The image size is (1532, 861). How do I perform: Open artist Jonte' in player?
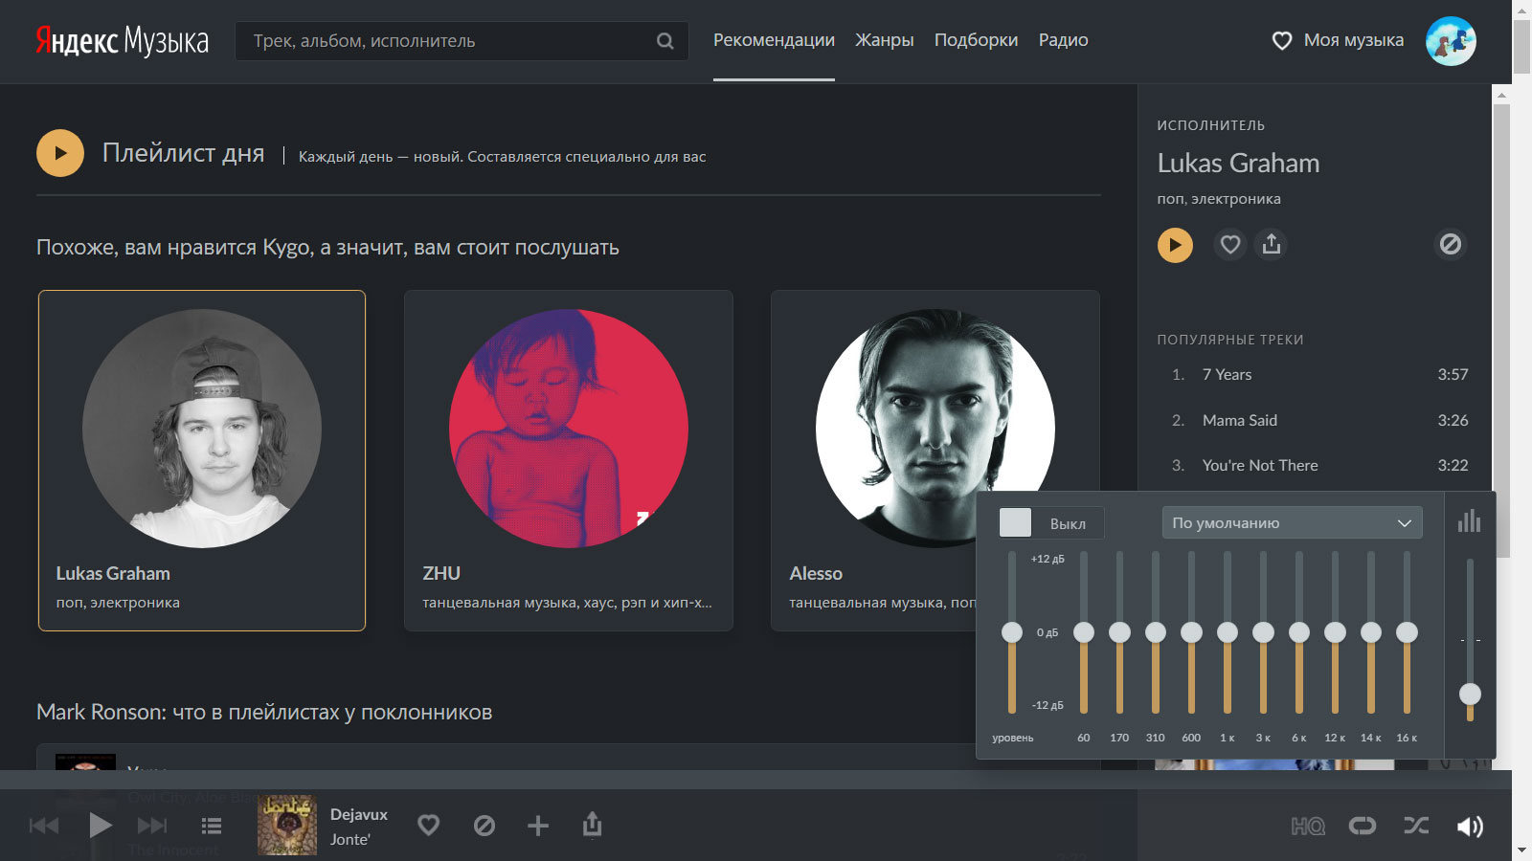350,839
